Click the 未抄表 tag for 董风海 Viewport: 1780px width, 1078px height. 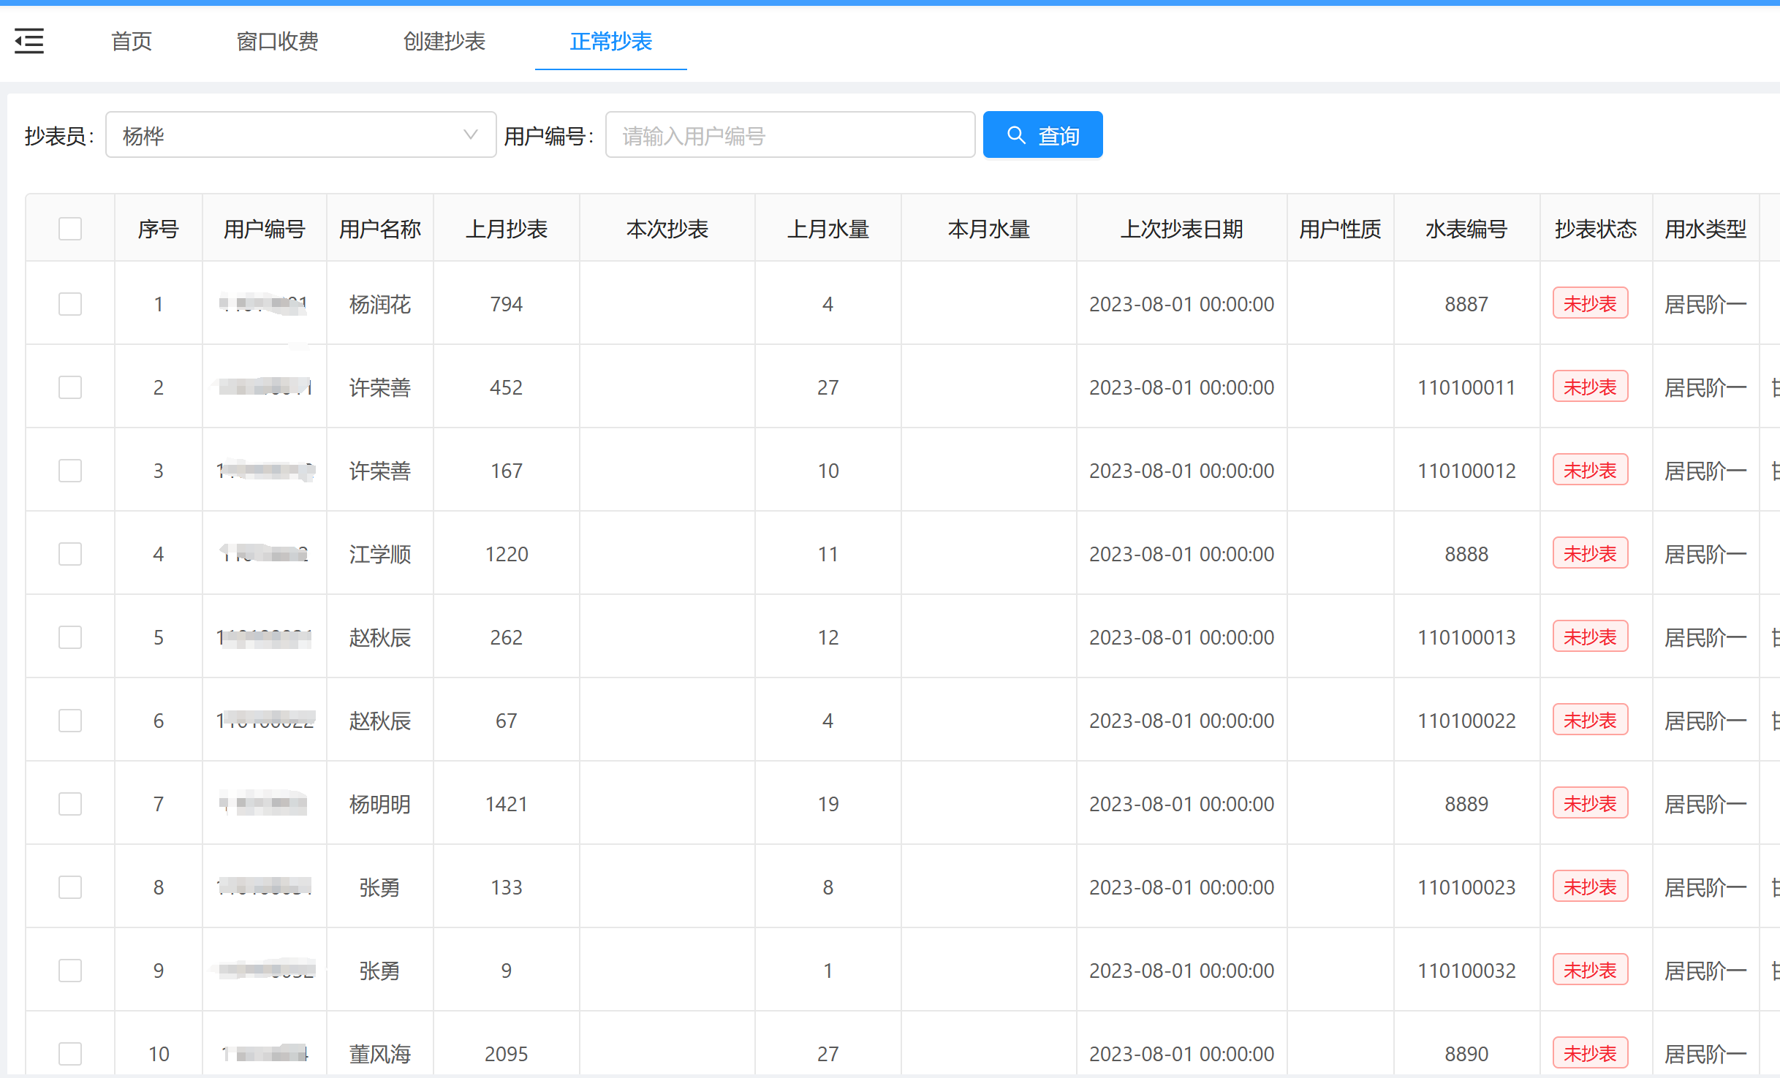(1591, 1053)
